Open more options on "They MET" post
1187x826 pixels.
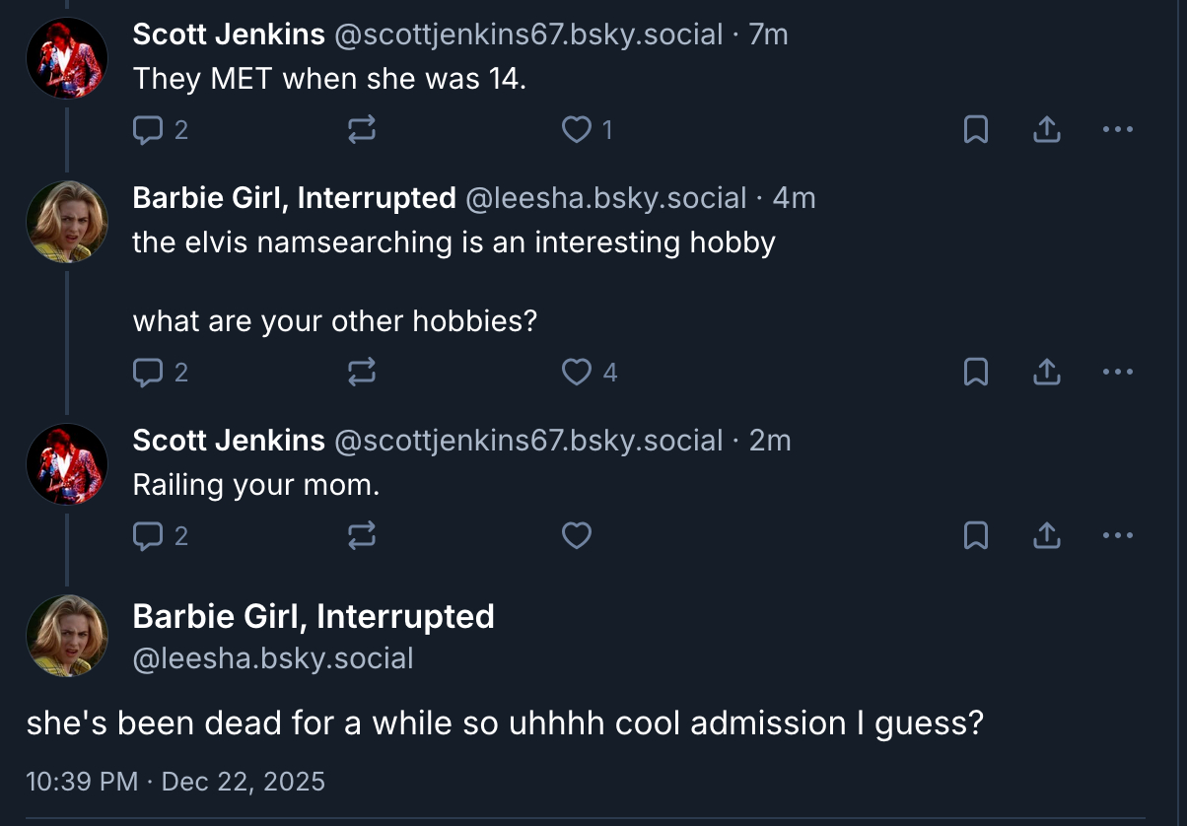tap(1117, 129)
